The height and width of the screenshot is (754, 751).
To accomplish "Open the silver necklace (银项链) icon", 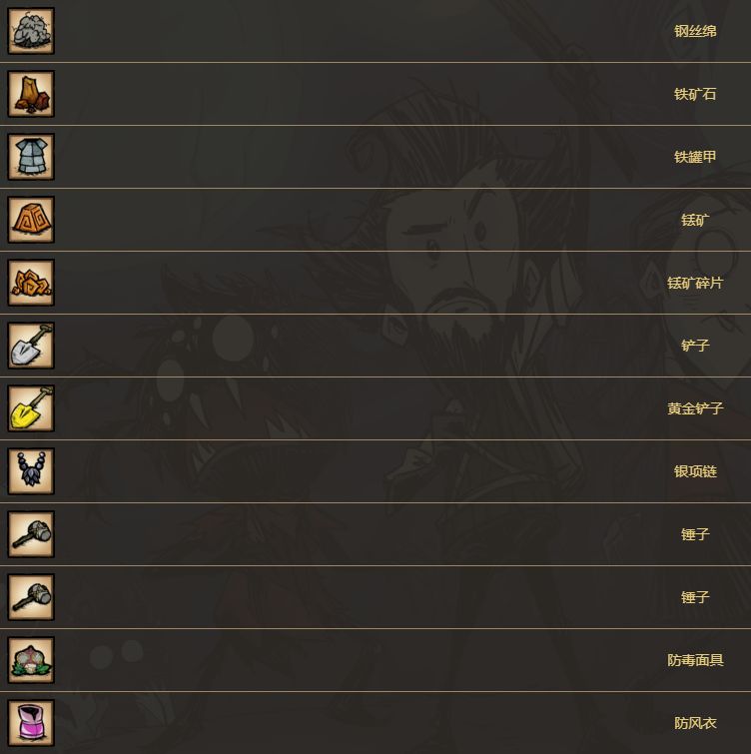I will click(x=31, y=471).
